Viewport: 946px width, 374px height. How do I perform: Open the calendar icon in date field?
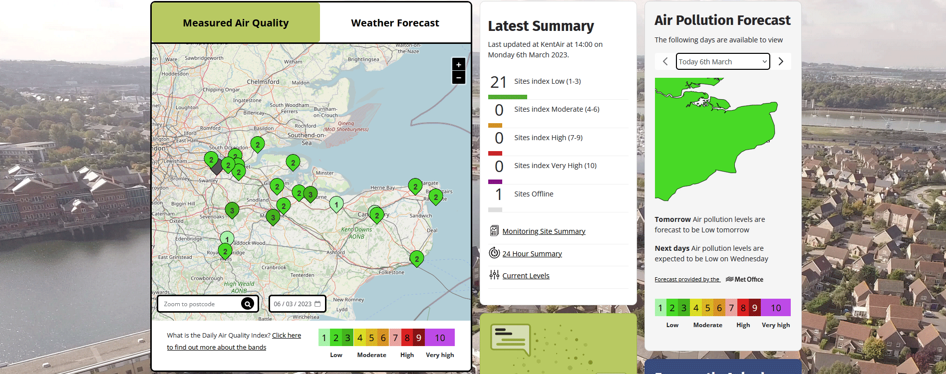coord(317,304)
